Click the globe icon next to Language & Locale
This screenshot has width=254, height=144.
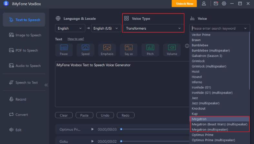pyautogui.click(x=58, y=18)
